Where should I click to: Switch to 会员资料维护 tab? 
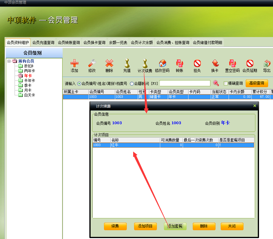tap(18, 43)
